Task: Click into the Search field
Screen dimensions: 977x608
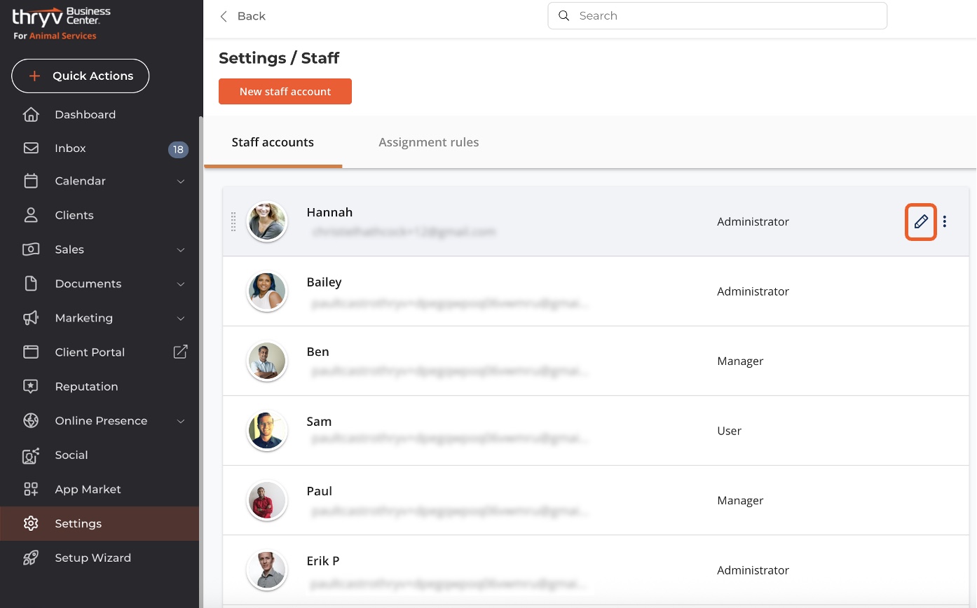Action: pyautogui.click(x=722, y=15)
